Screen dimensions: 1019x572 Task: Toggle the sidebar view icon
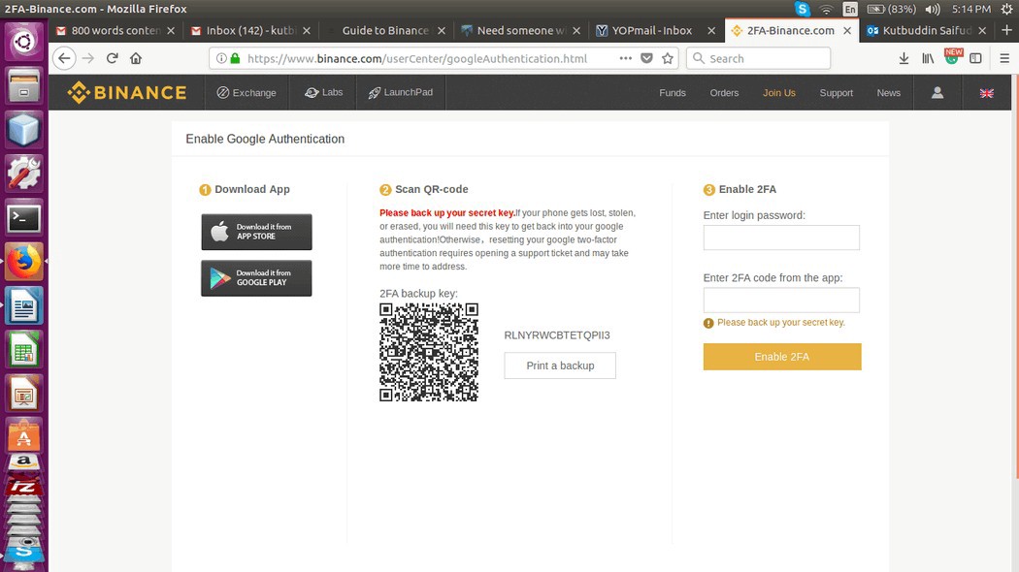tap(975, 58)
